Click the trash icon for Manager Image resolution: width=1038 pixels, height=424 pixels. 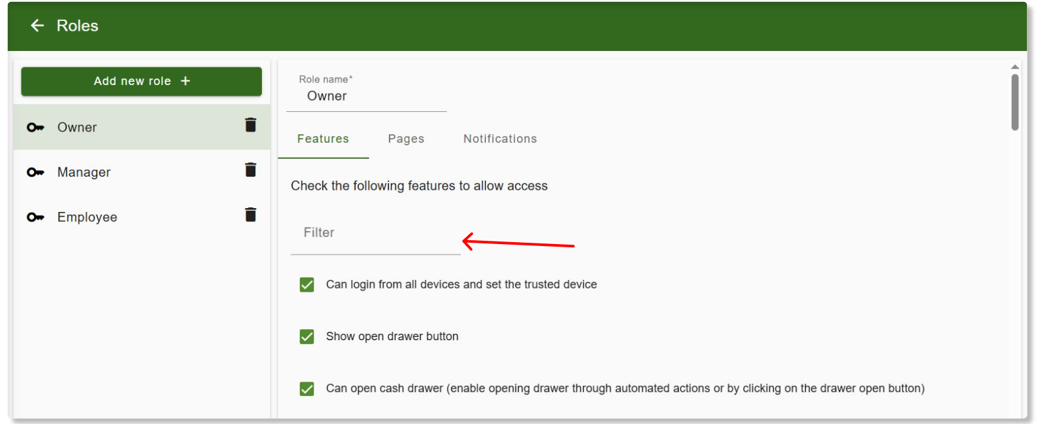[250, 170]
